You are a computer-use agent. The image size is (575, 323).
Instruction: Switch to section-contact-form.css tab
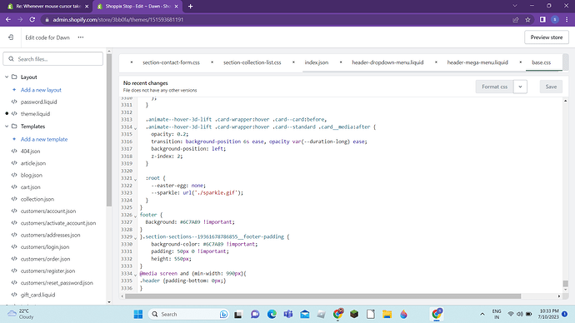(x=172, y=62)
